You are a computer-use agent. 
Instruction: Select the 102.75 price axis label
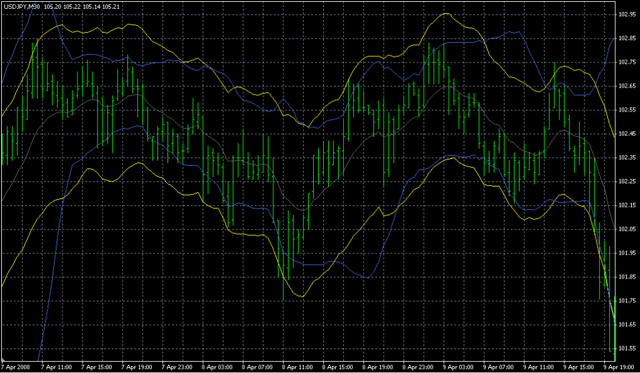coord(626,62)
